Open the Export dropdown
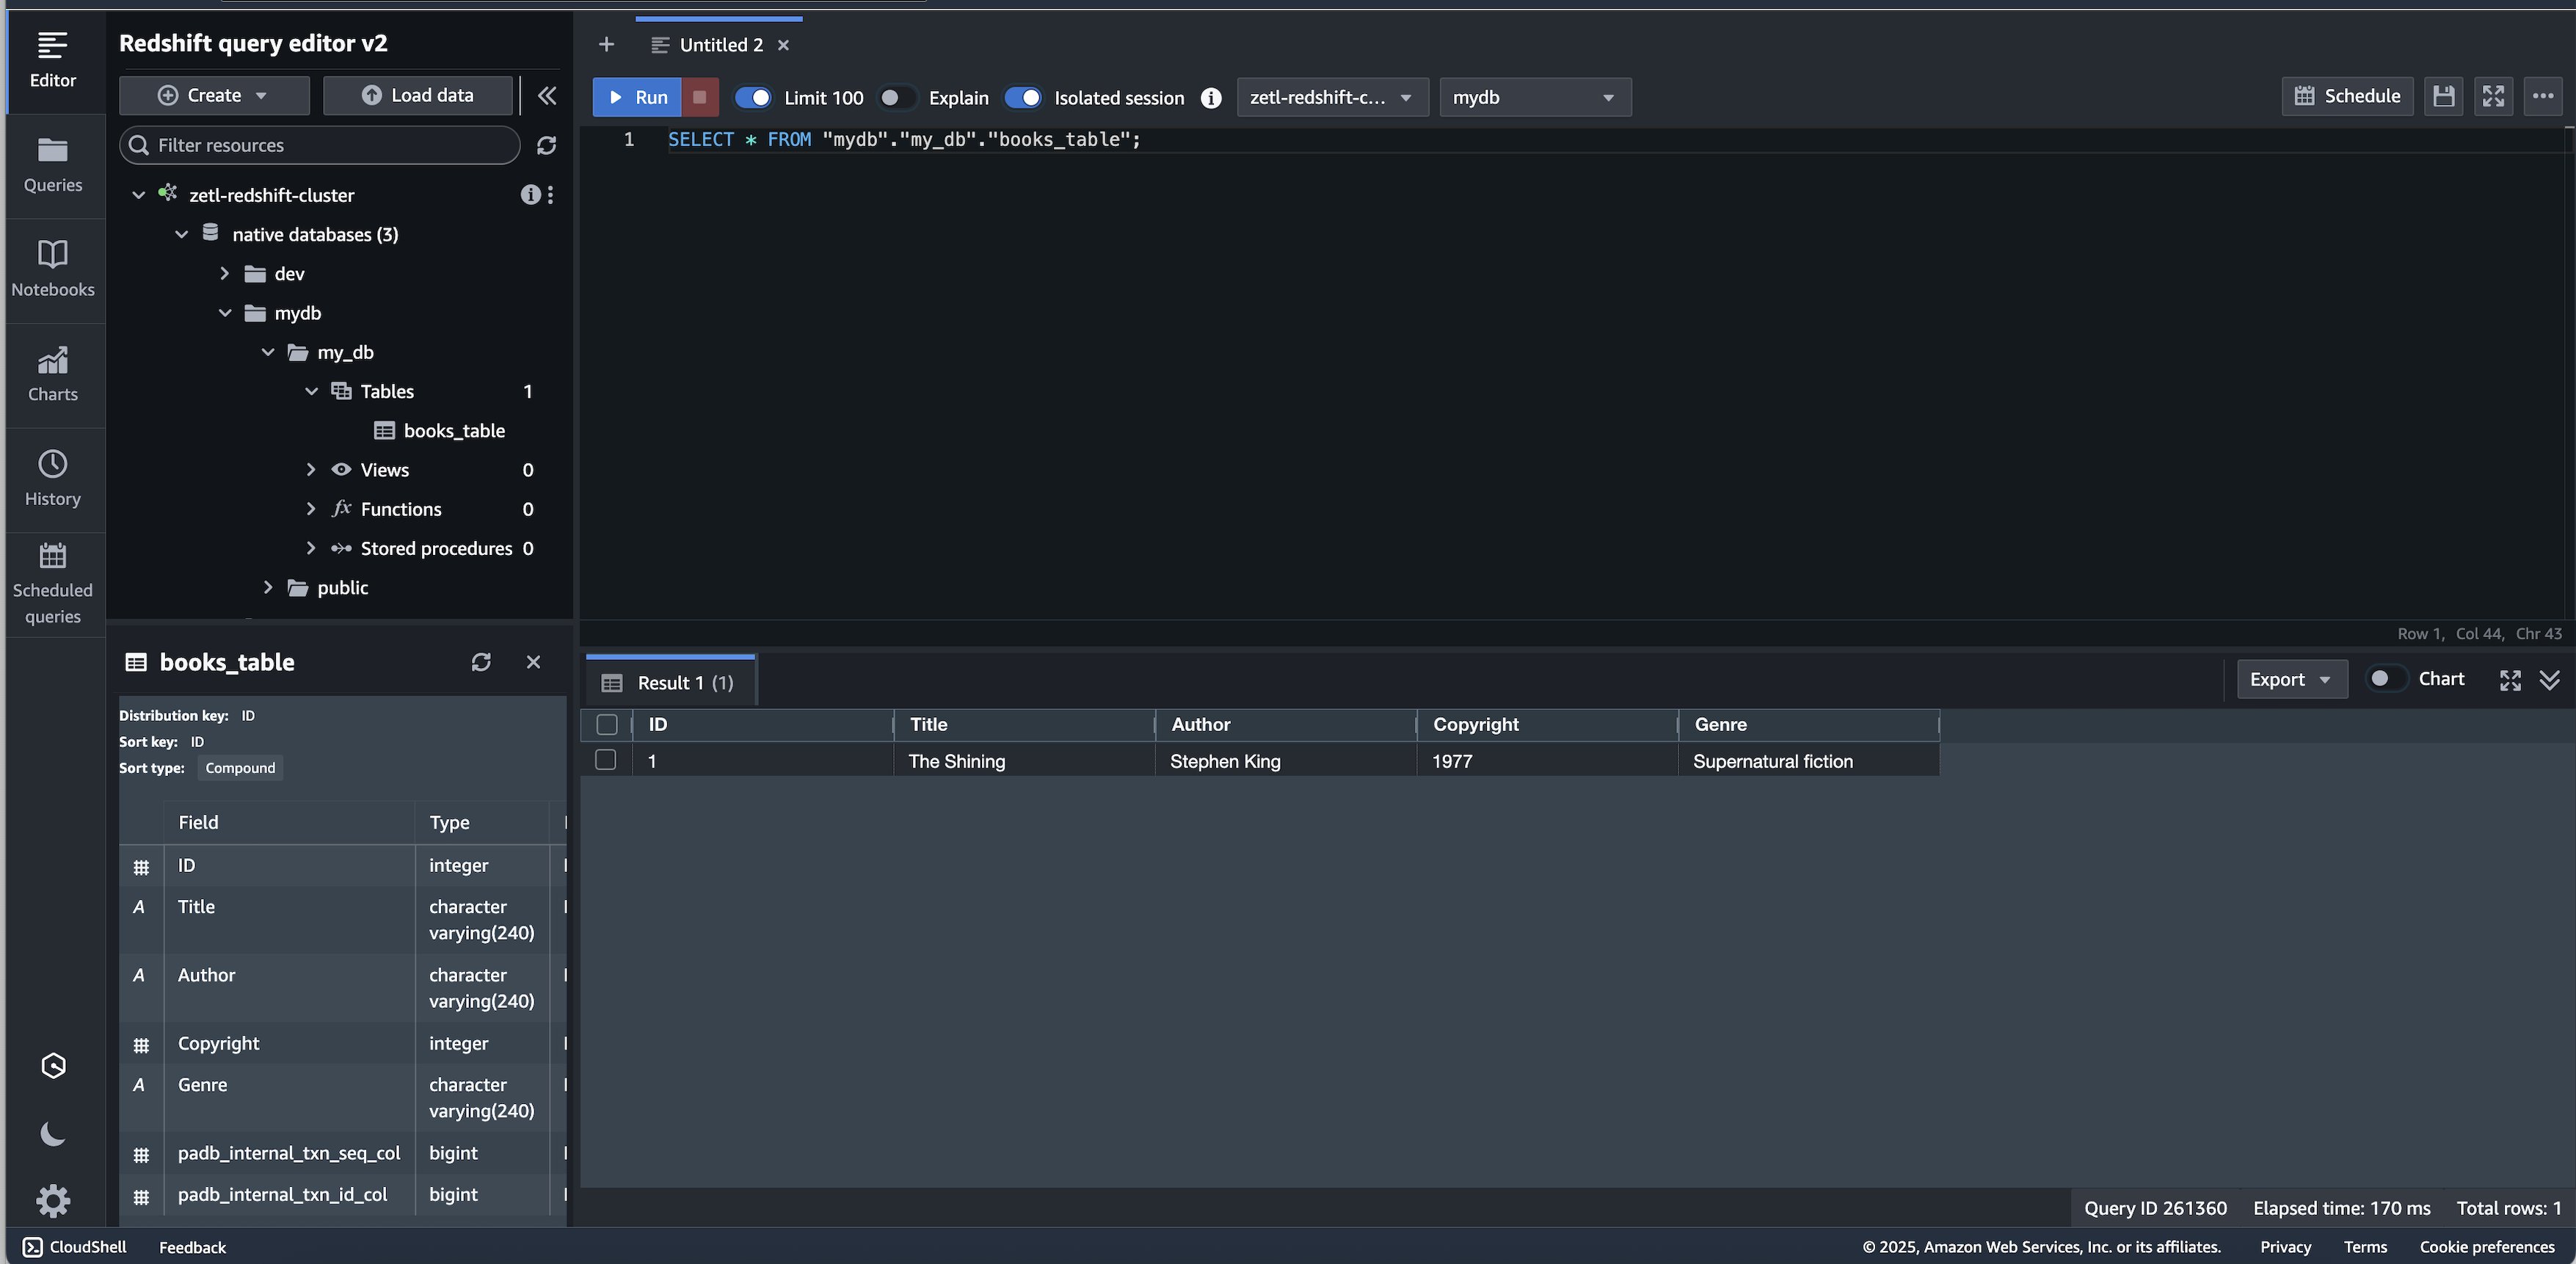Image resolution: width=2576 pixels, height=1264 pixels. pos(2291,679)
